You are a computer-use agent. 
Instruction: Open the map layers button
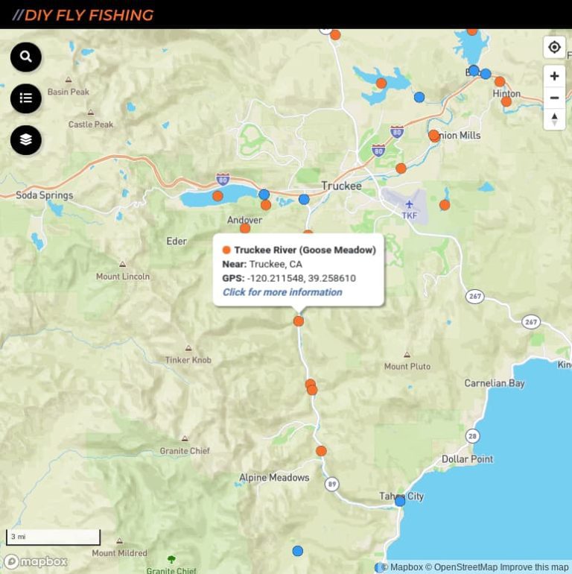pos(26,140)
